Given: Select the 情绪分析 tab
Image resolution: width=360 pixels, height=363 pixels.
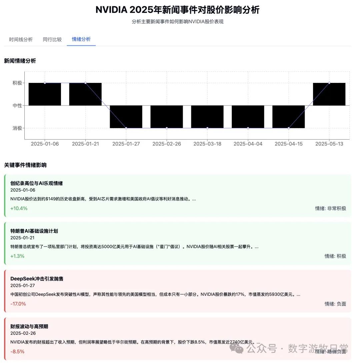Looking at the screenshot, I should 81,39.
